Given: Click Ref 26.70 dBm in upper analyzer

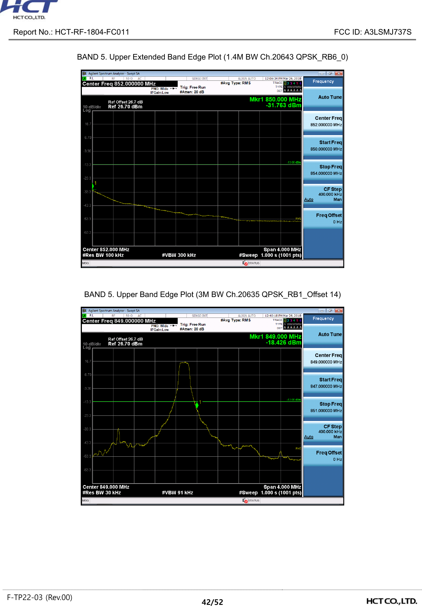Looking at the screenshot, I should [125, 107].
